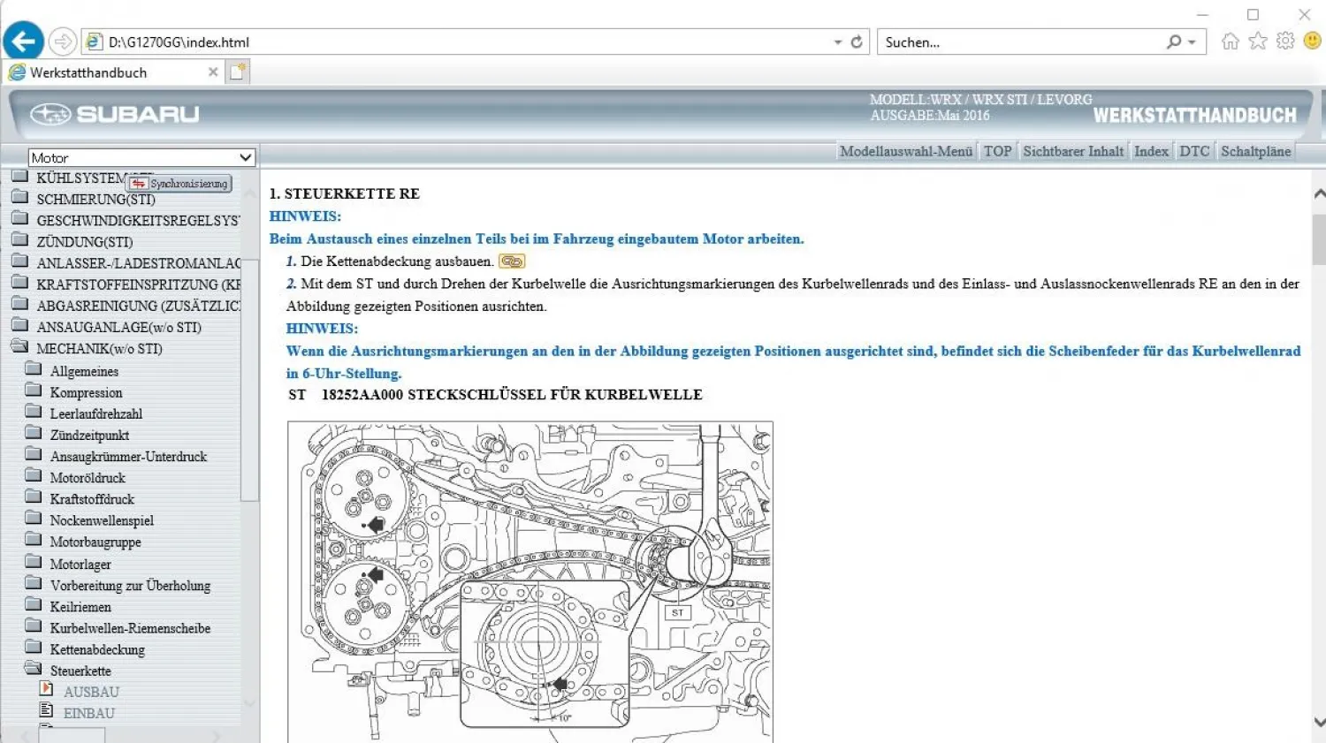
Task: Close the Werkstatthandbuch tab
Action: coord(213,72)
